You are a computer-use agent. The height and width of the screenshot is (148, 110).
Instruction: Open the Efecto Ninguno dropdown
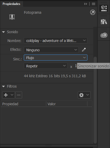pos(51,50)
